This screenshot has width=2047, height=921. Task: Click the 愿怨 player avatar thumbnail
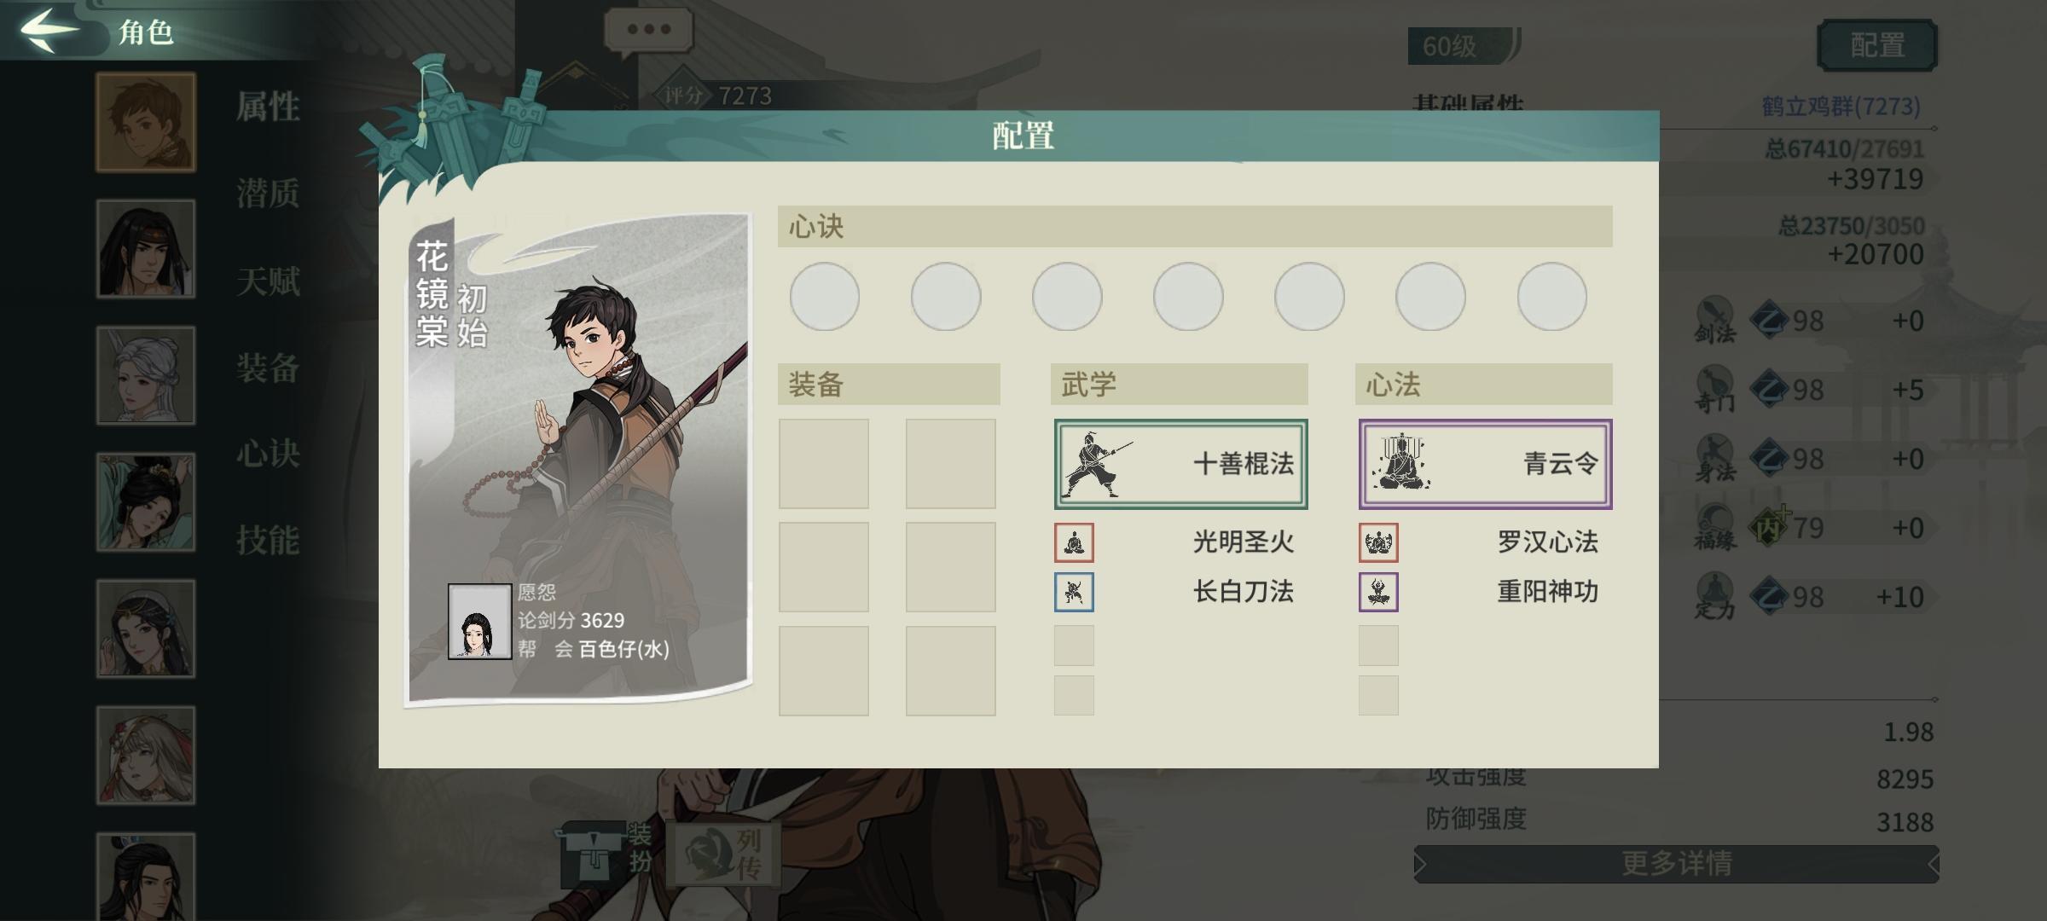[479, 622]
